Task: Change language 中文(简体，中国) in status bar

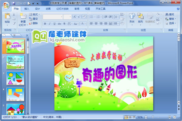Action: 52,117
